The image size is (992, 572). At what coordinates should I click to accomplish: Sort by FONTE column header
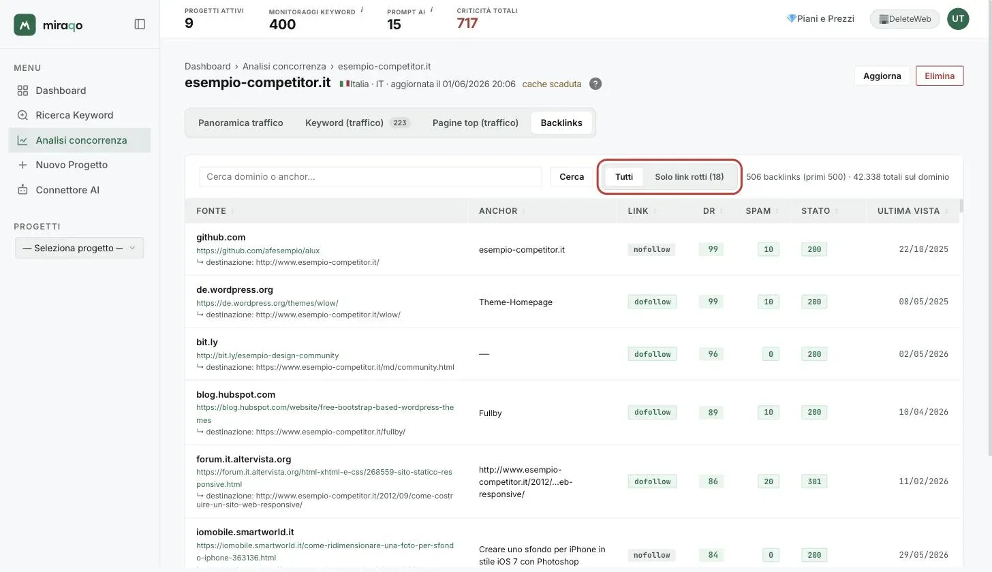coord(211,211)
